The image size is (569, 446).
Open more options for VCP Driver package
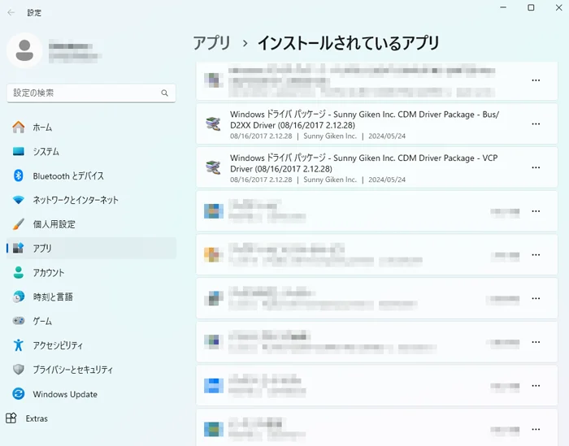[536, 167]
